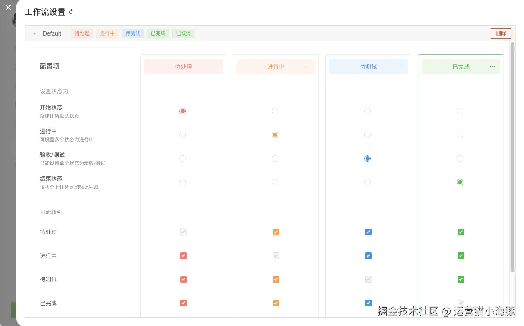Select 结束状态 radio in 已完成 column

click(x=460, y=182)
